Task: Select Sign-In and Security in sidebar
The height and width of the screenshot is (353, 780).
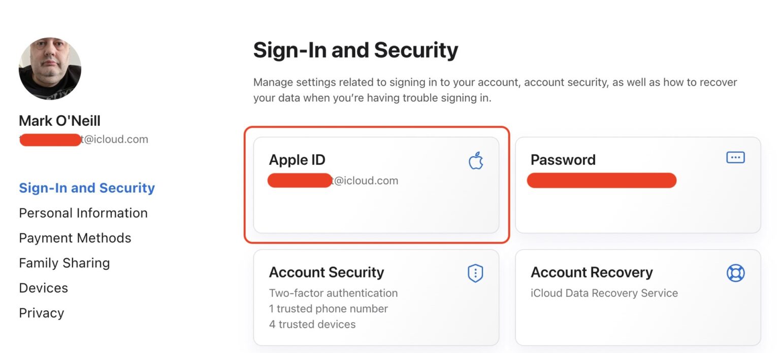Action: tap(87, 188)
